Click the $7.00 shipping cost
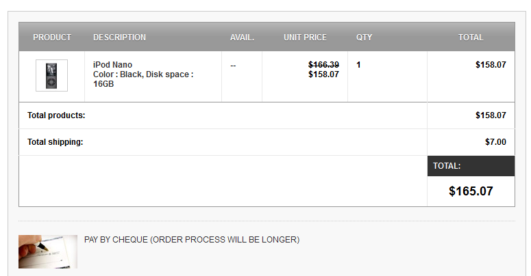Image resolution: width=531 pixels, height=276 pixels. click(495, 142)
